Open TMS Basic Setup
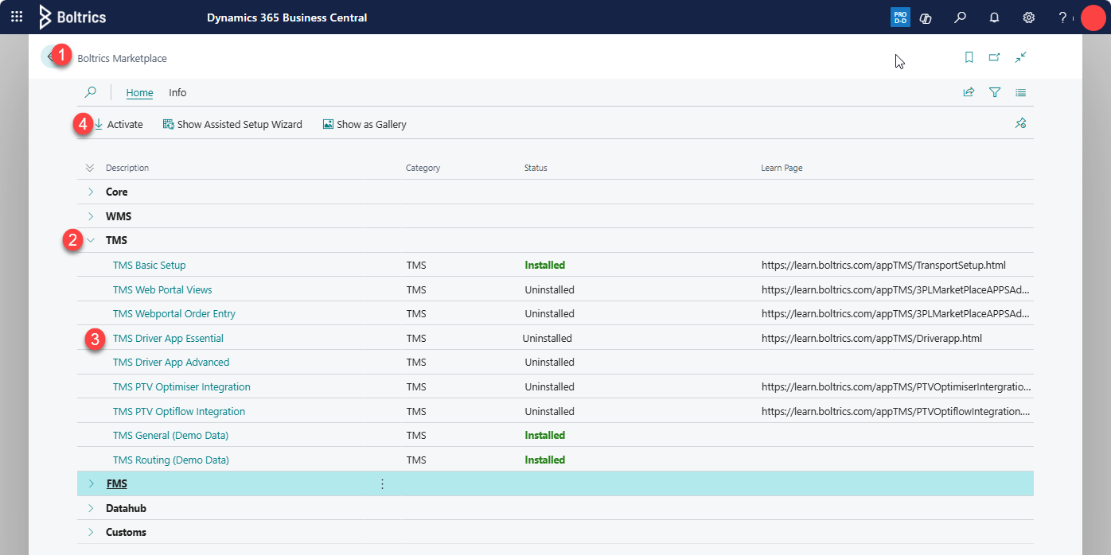This screenshot has height=555, width=1111. [x=150, y=265]
